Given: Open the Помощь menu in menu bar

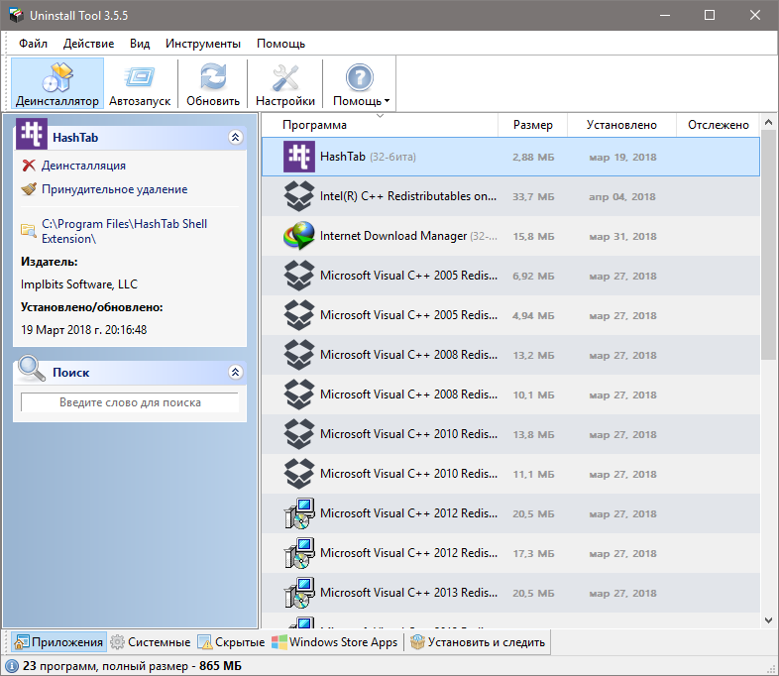Looking at the screenshot, I should click(280, 44).
